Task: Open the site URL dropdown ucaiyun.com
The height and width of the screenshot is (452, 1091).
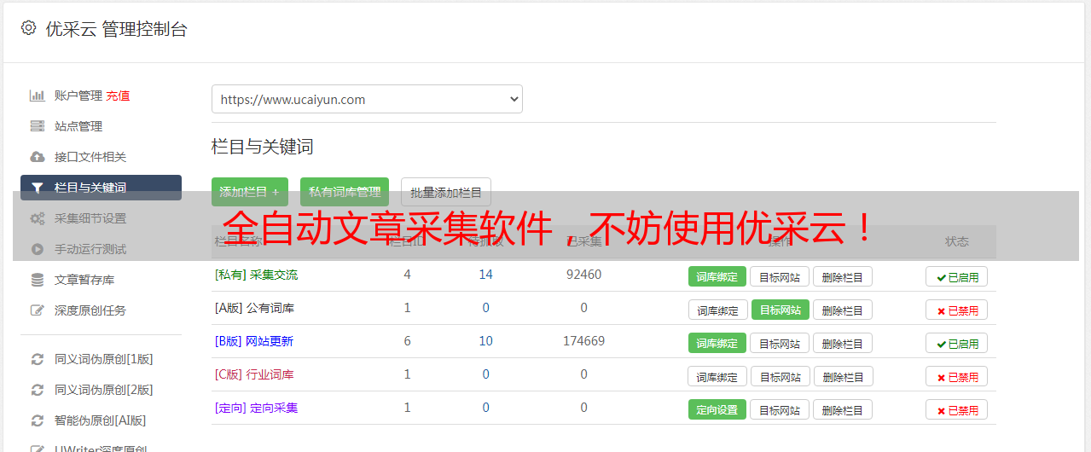Action: click(x=367, y=99)
